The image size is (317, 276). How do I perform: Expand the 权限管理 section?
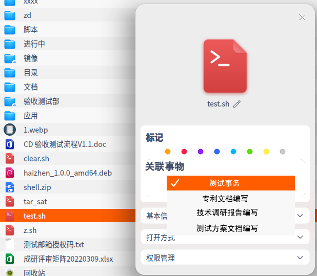[300, 258]
